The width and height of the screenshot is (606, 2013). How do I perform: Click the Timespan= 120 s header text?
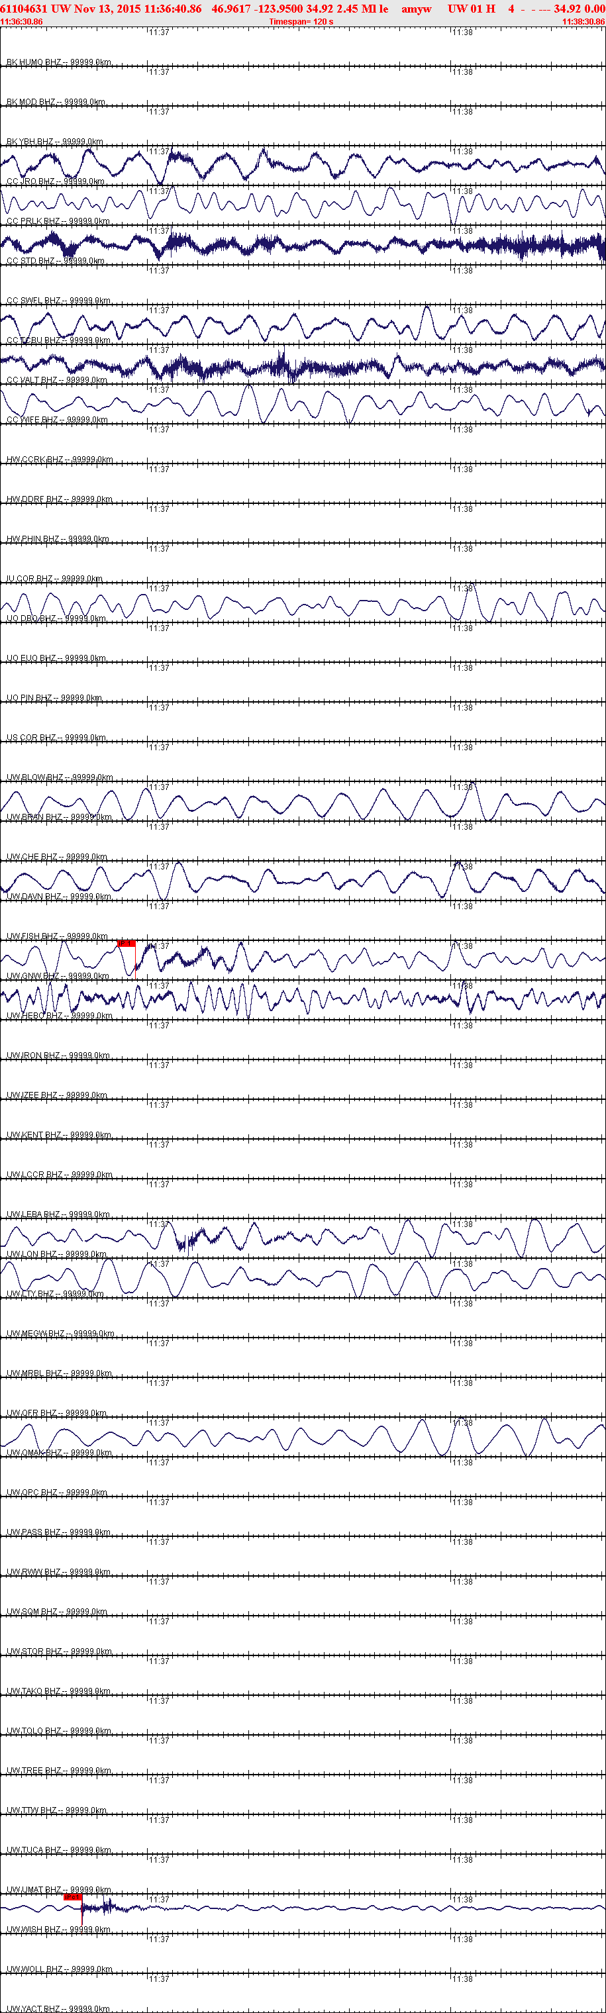coord(301,22)
